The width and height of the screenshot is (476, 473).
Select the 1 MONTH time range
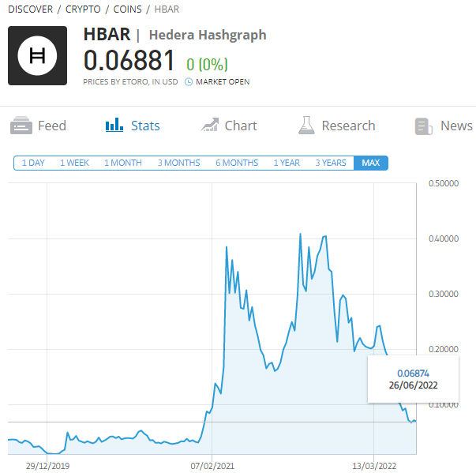click(x=123, y=163)
